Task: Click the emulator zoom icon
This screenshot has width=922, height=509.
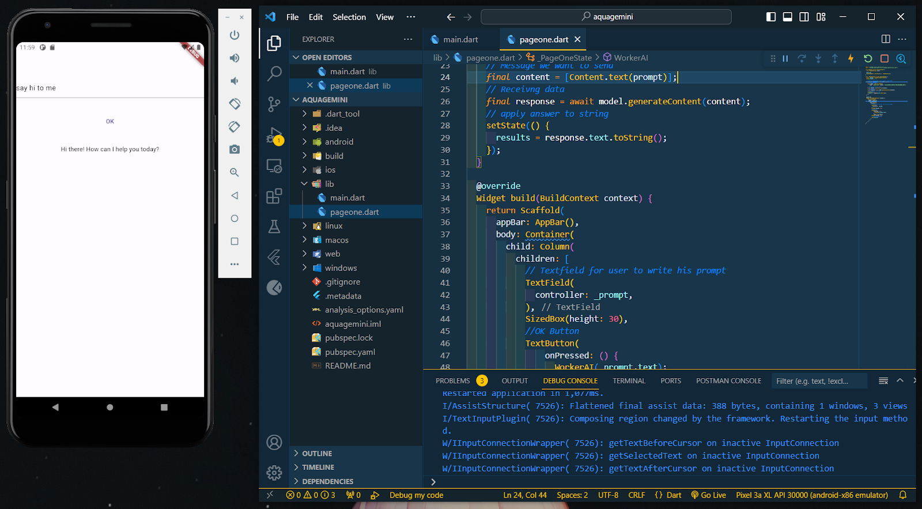Action: coord(235,172)
